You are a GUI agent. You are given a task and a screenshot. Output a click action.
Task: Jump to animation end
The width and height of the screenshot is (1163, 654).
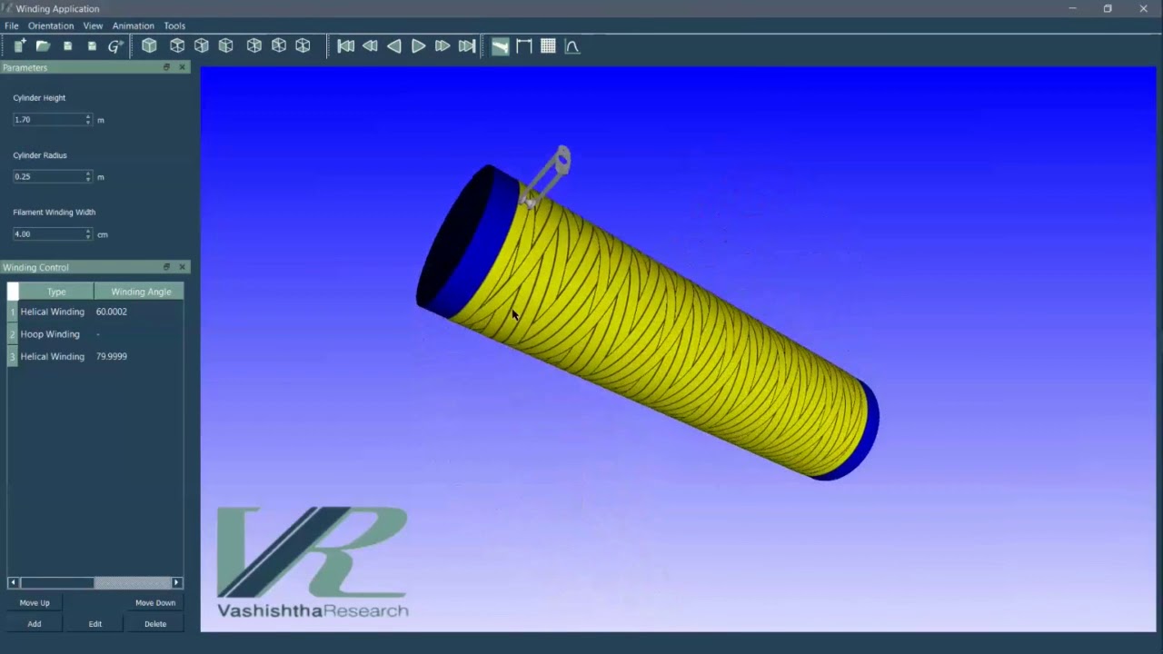click(467, 46)
